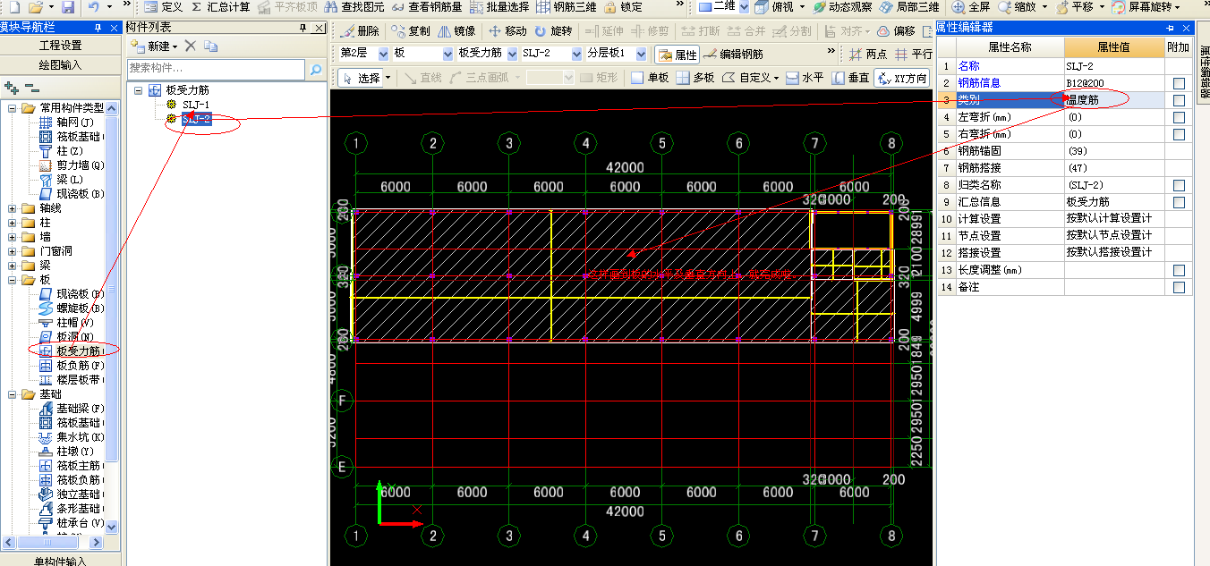Open 局部三维 partial 3D view

click(909, 7)
